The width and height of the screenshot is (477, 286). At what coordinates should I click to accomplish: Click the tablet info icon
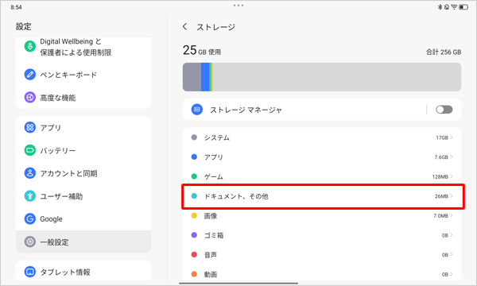pyautogui.click(x=30, y=272)
